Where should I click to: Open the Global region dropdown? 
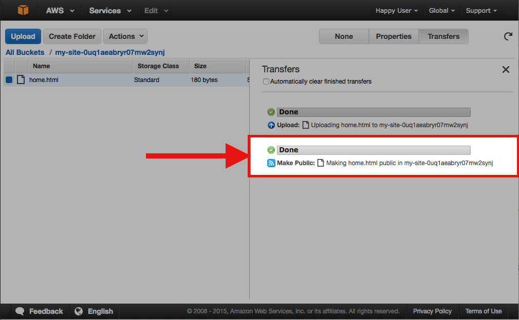click(441, 11)
